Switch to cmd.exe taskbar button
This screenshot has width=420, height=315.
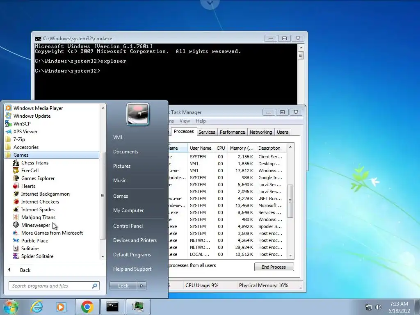(x=112, y=307)
